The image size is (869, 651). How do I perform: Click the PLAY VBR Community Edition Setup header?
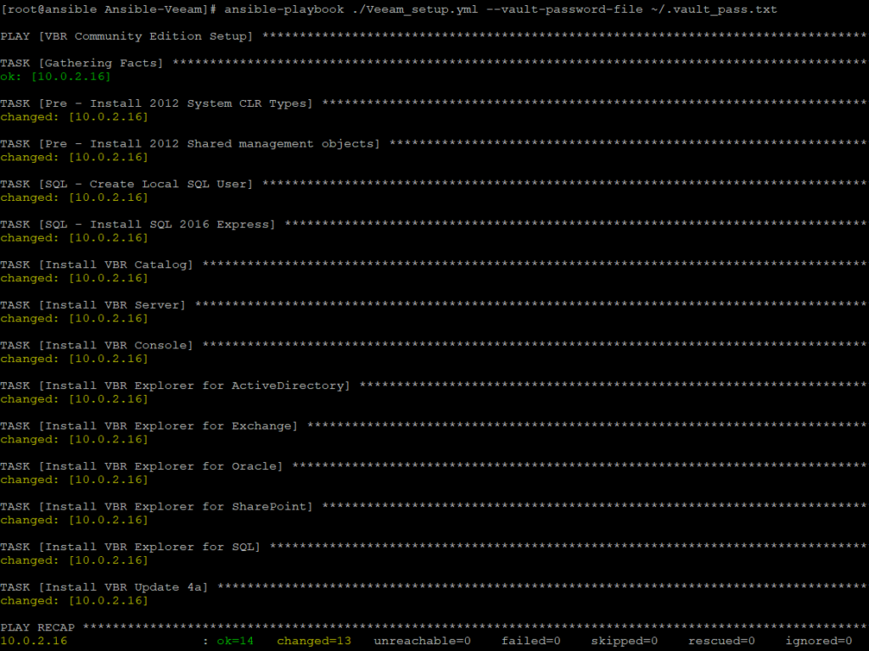point(127,36)
